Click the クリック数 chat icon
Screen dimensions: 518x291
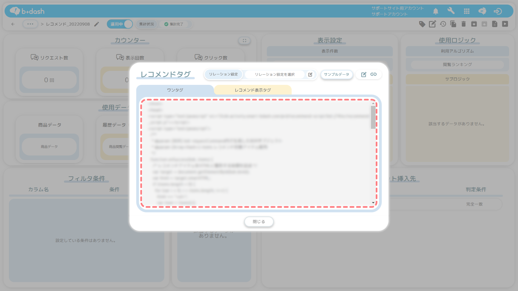198,57
